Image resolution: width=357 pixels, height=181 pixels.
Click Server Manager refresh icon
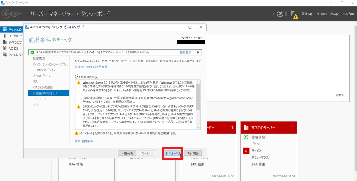click(280, 14)
